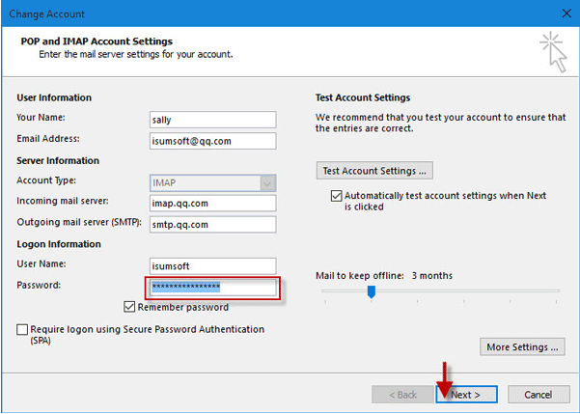The image size is (580, 414).
Task: Toggle the Remember password checkbox
Action: click(129, 307)
